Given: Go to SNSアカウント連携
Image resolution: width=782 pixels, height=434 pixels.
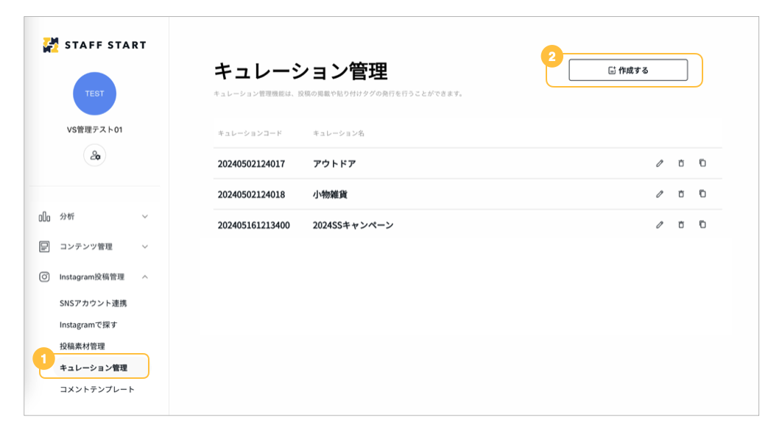Looking at the screenshot, I should (x=94, y=304).
